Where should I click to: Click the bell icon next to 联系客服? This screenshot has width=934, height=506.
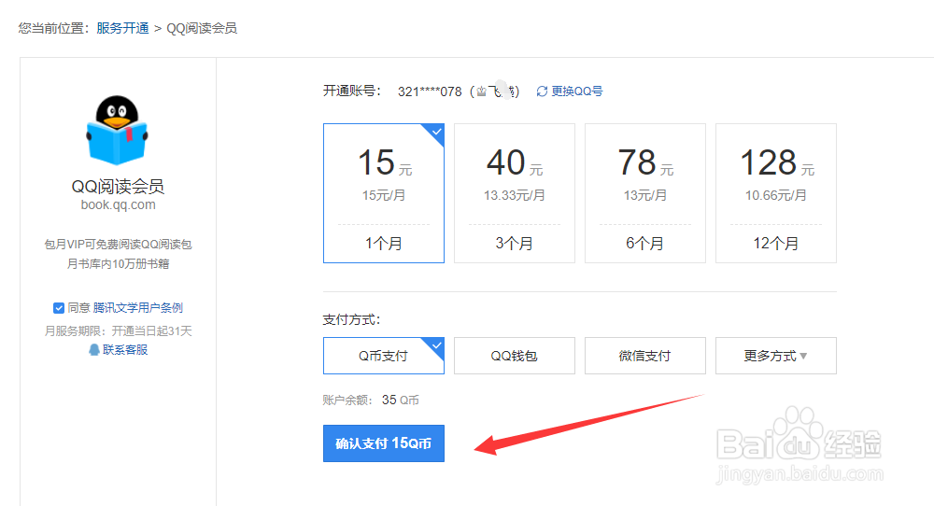point(94,349)
